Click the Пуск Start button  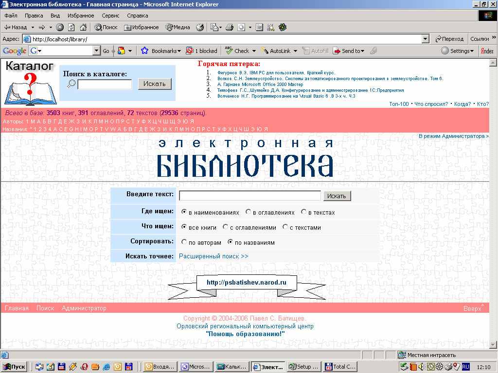(14, 367)
